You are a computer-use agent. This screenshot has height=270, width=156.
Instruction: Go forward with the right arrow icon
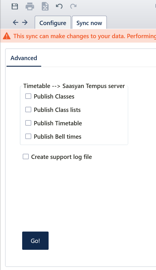pyautogui.click(x=25, y=22)
